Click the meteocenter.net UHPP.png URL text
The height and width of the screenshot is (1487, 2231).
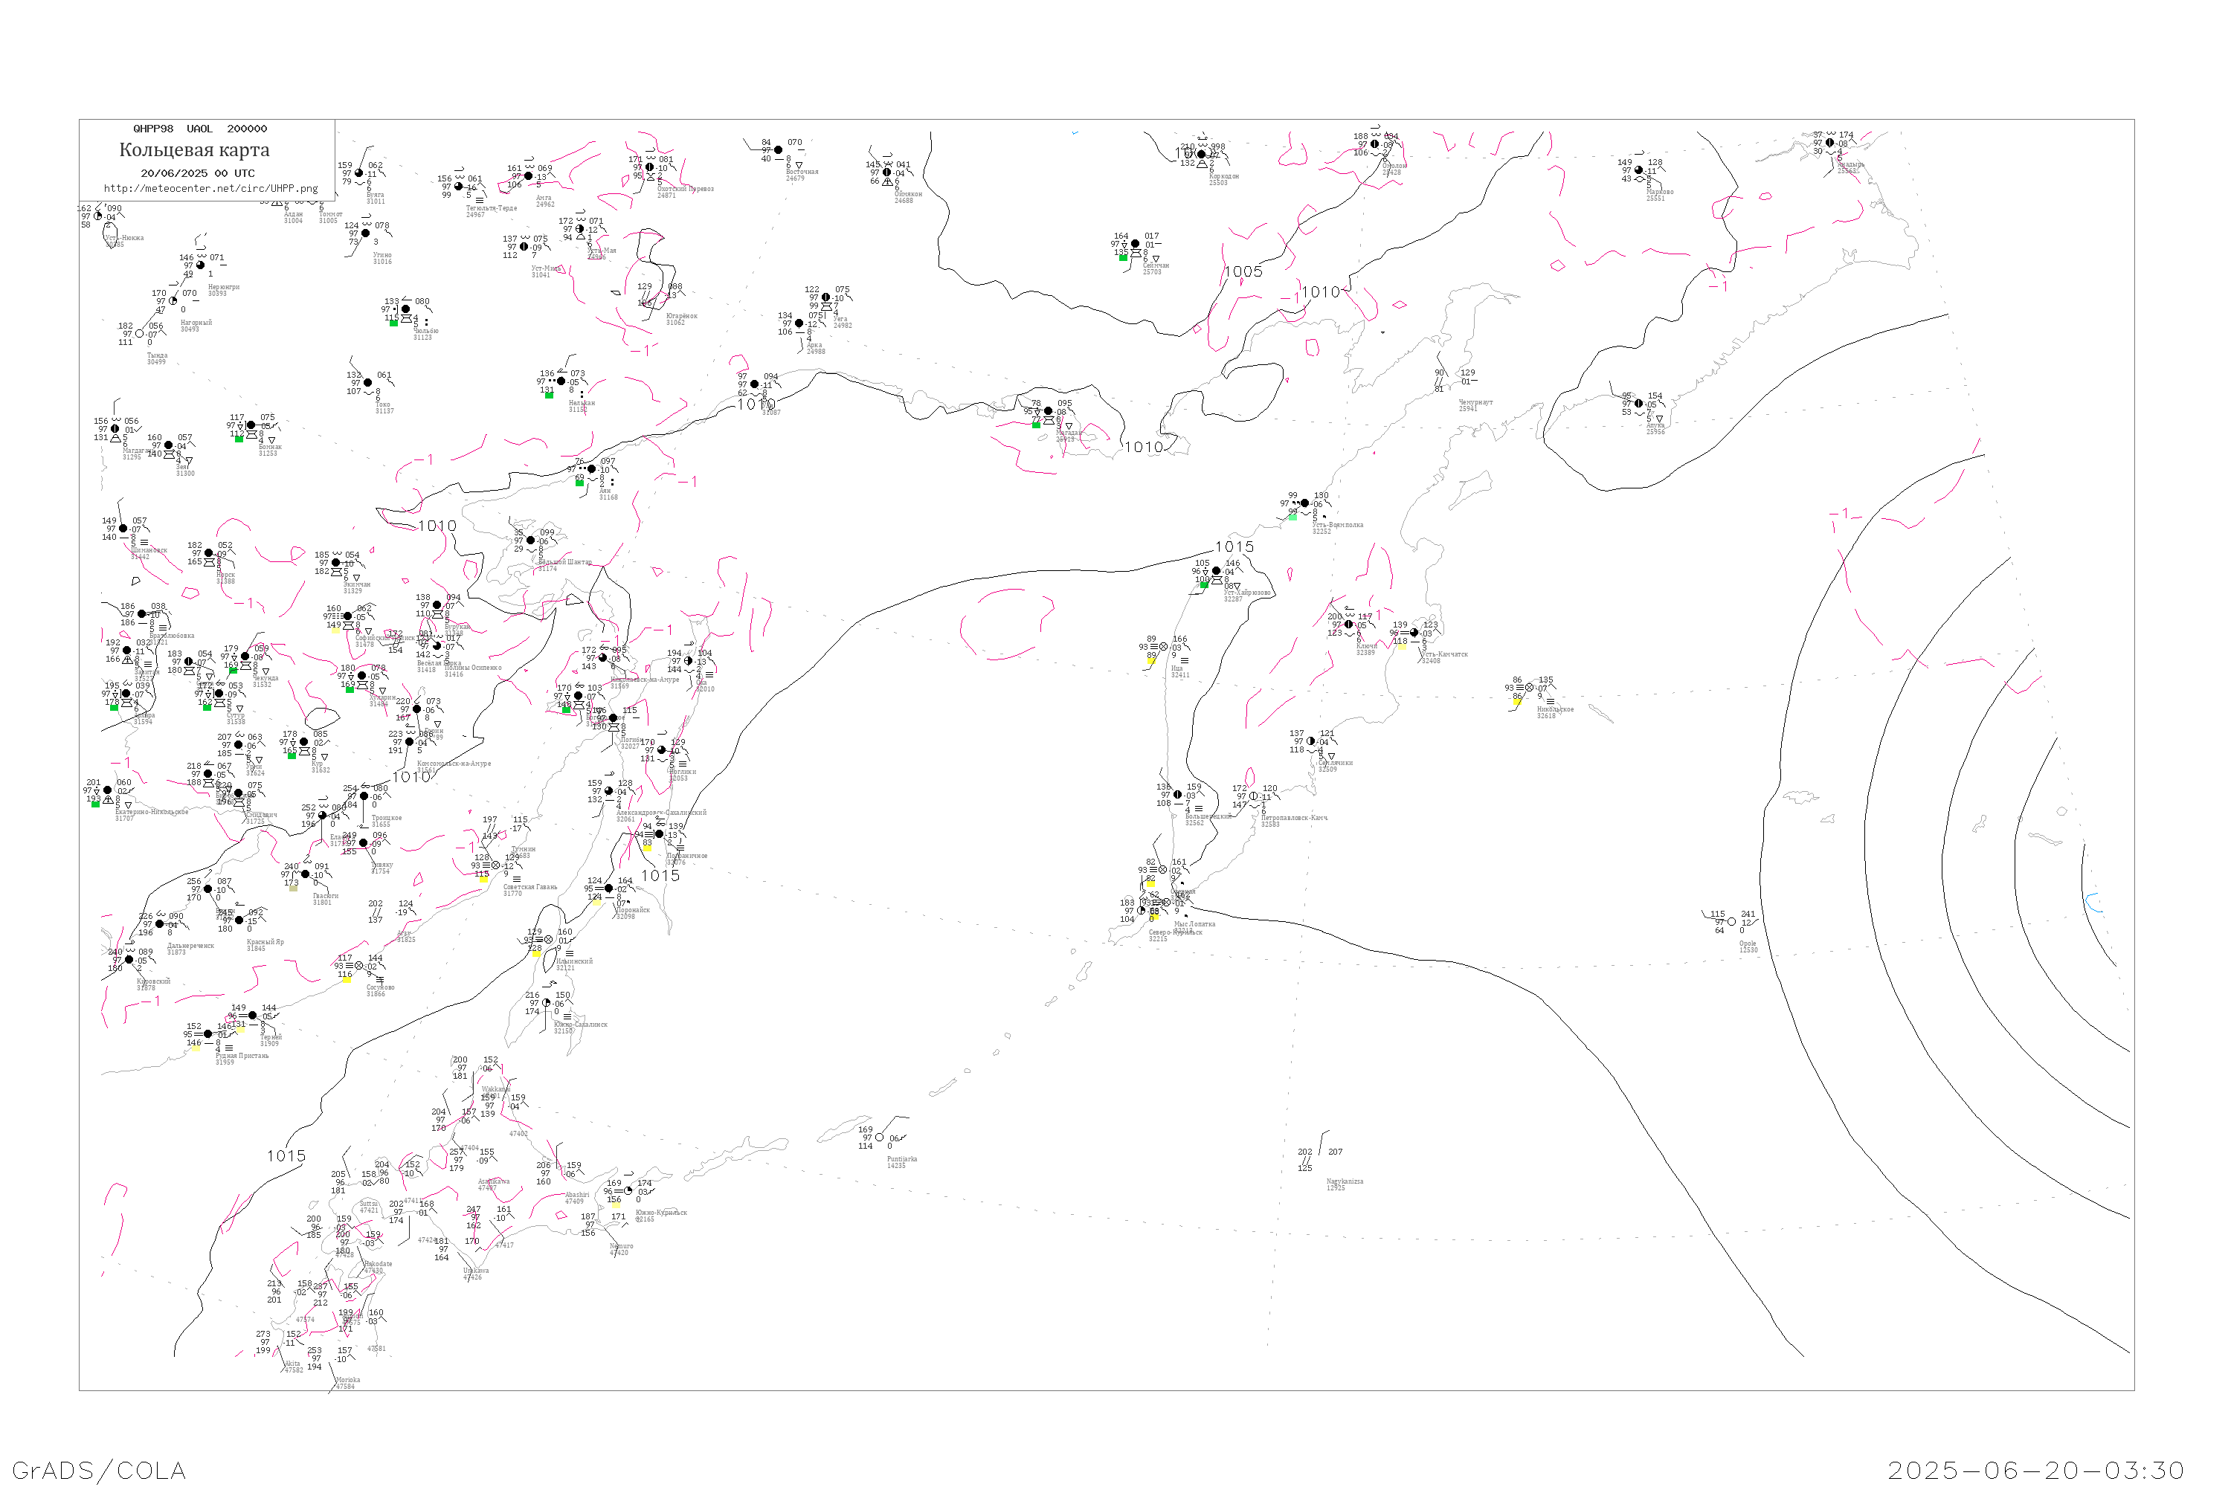click(210, 189)
